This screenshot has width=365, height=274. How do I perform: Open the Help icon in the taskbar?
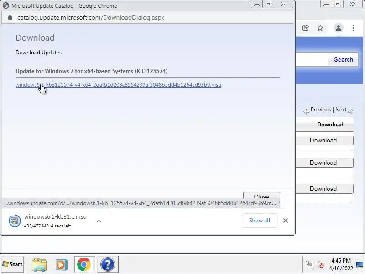108,264
